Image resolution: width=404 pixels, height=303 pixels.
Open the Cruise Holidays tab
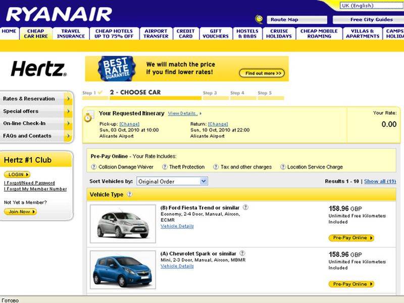click(279, 33)
